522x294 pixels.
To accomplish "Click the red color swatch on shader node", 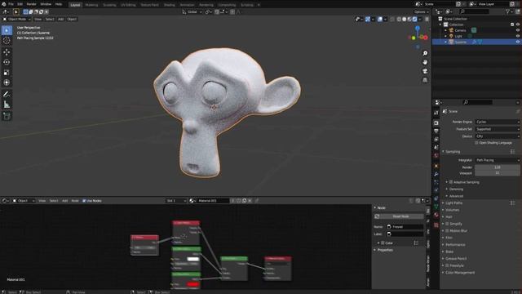I will pyautogui.click(x=193, y=284).
